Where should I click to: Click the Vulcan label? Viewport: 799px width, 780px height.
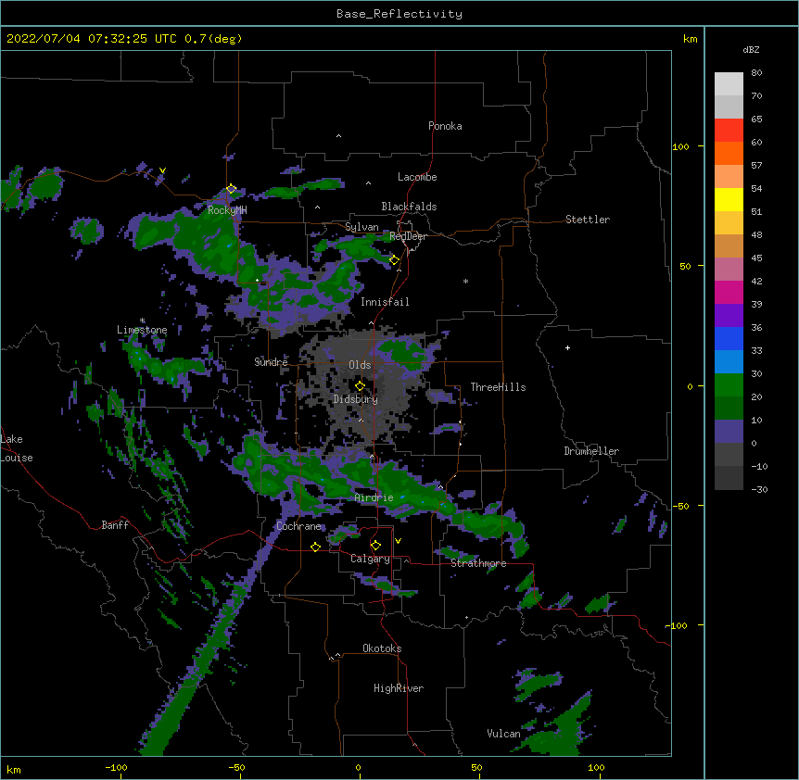503,734
